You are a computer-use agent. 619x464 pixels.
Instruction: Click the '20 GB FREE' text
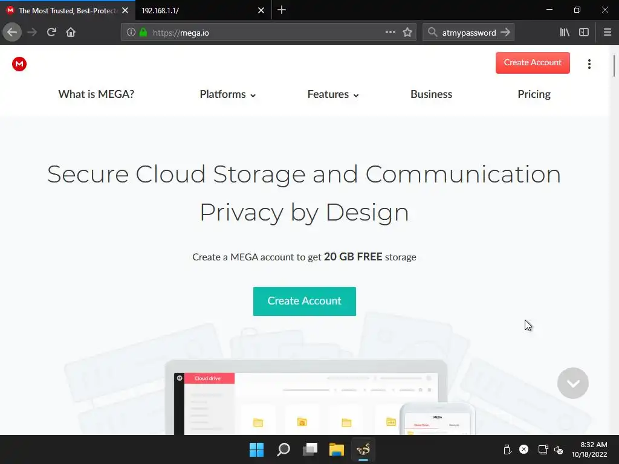click(x=353, y=257)
